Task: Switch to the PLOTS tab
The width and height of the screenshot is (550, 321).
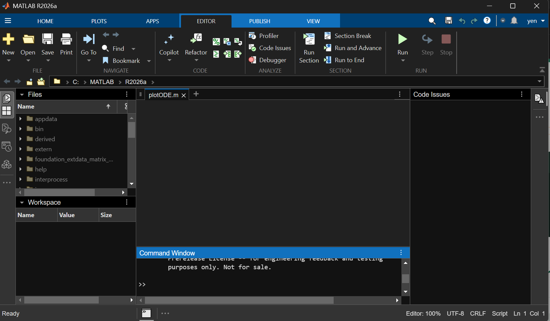Action: click(x=99, y=21)
